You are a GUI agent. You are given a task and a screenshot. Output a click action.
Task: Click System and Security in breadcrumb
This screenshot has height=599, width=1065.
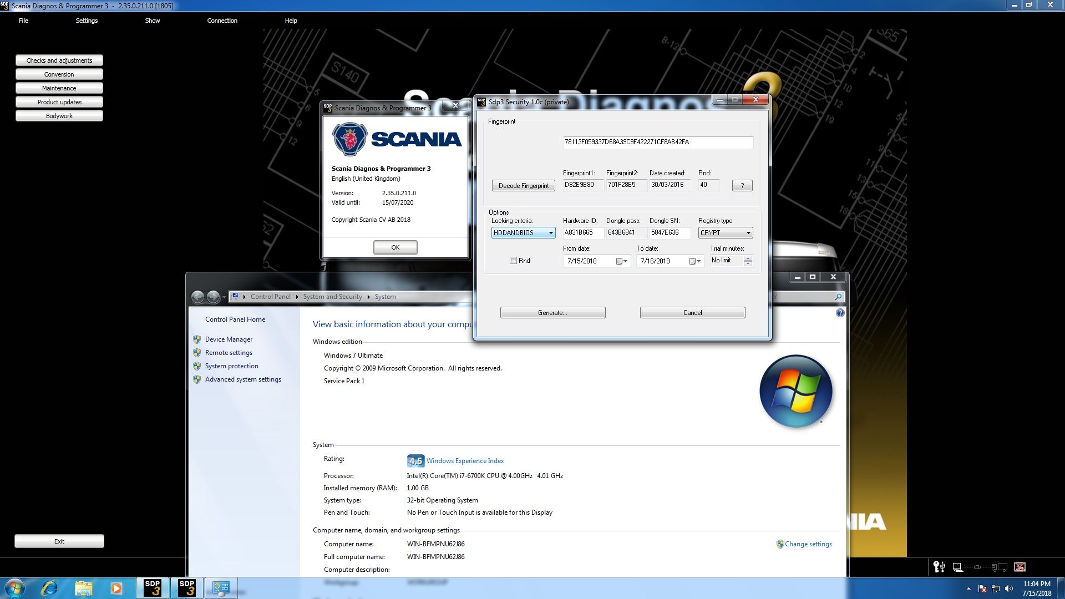pyautogui.click(x=332, y=297)
